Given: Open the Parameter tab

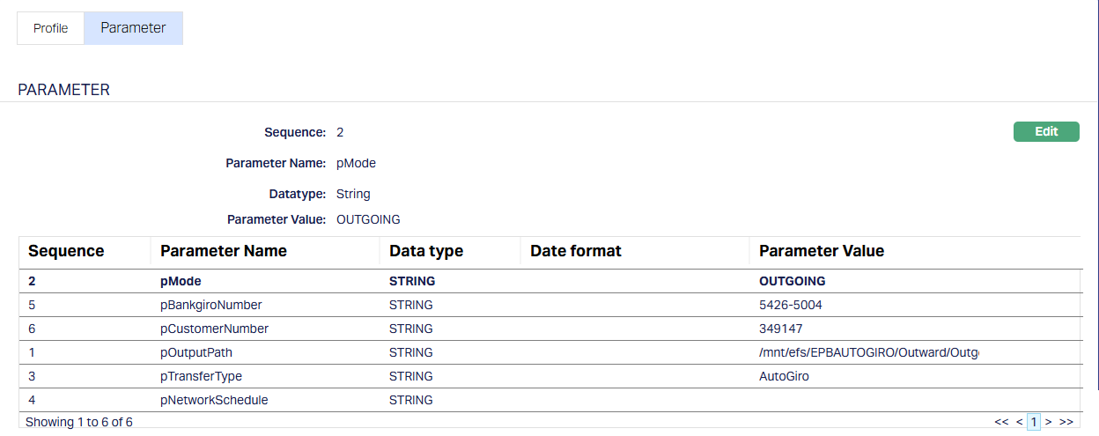Looking at the screenshot, I should 133,28.
